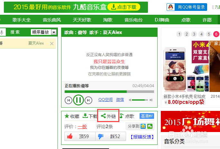Screen dimensions: 220x149
Task: Share to WeChat green icon
Action: (150, 126)
